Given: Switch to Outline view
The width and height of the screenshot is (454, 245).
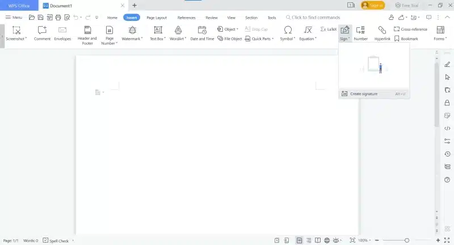Looking at the screenshot, I should click(x=309, y=240).
